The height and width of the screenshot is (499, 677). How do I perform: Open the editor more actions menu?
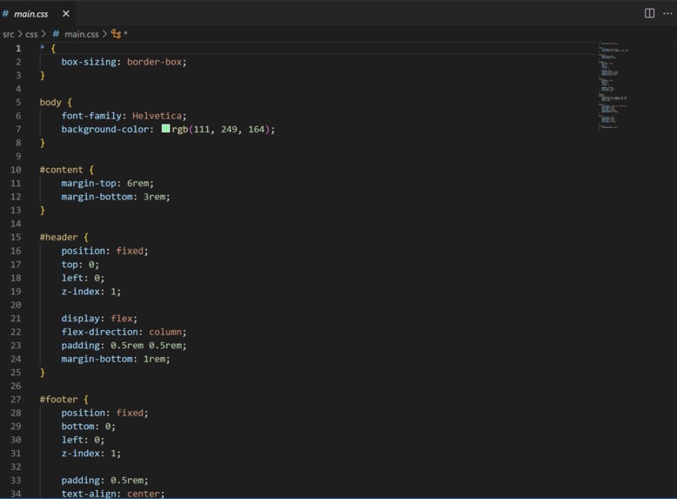click(667, 13)
